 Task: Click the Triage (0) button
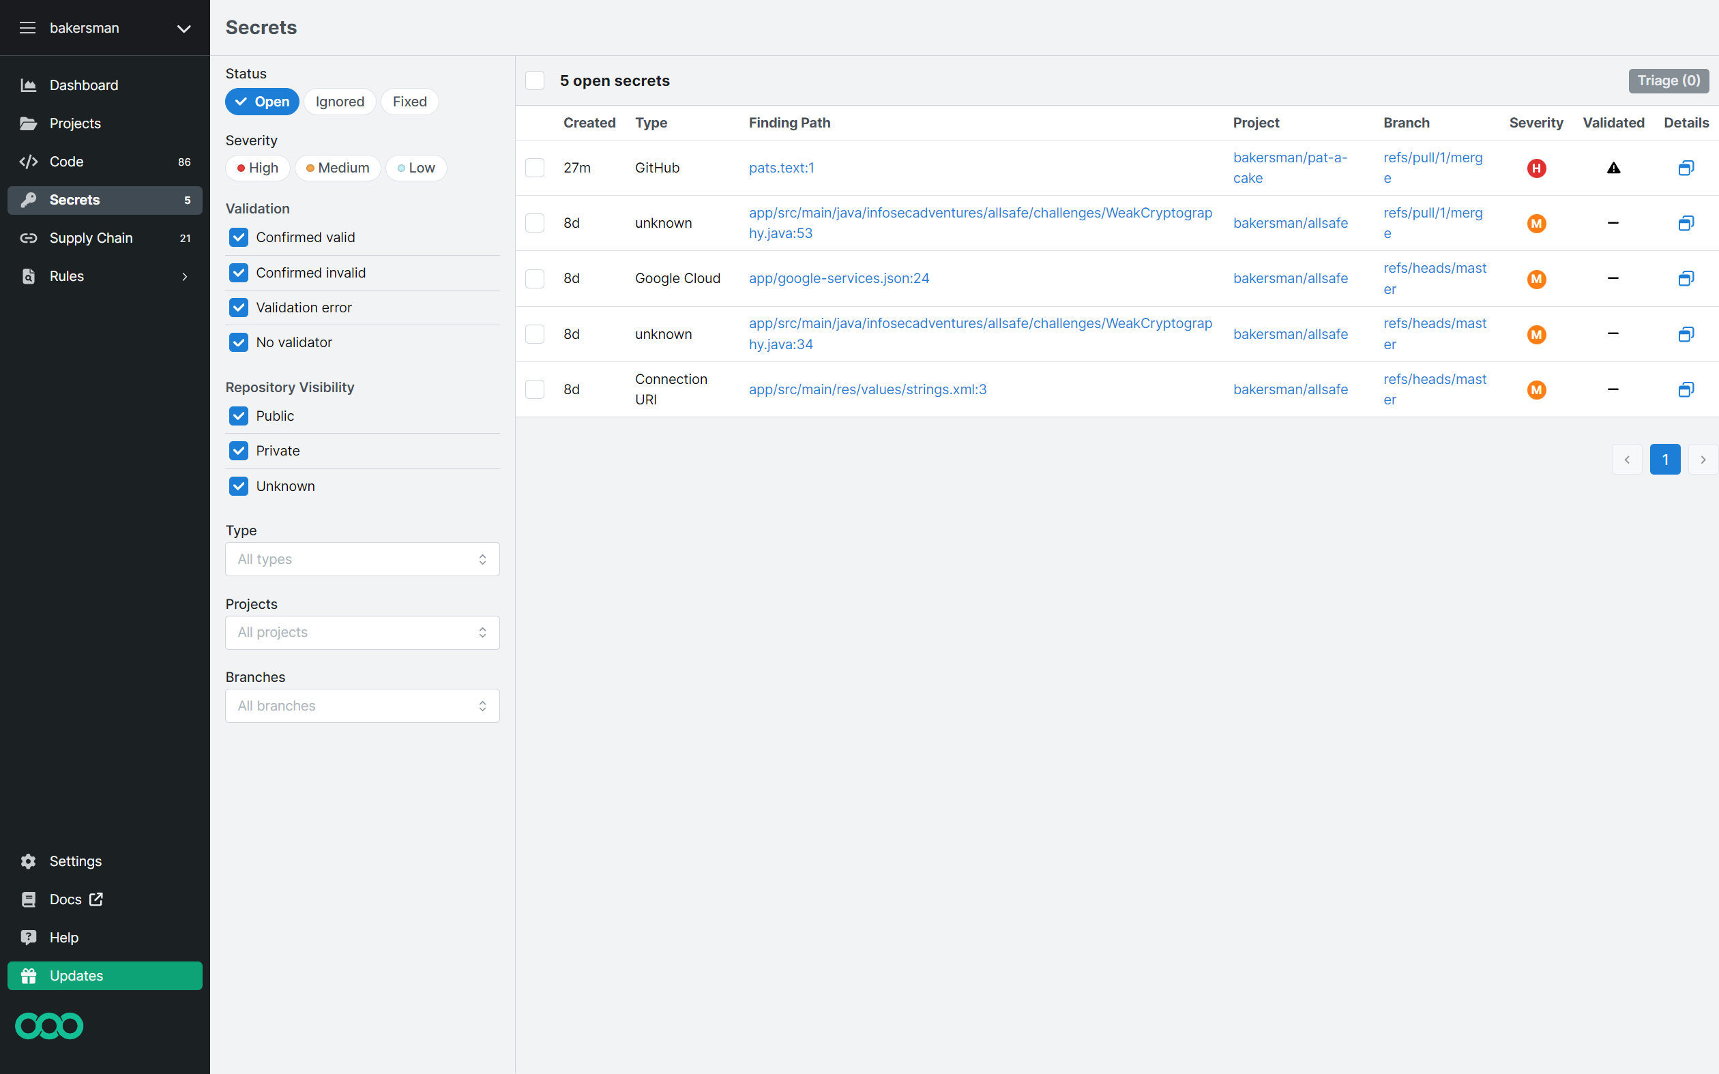1668,80
